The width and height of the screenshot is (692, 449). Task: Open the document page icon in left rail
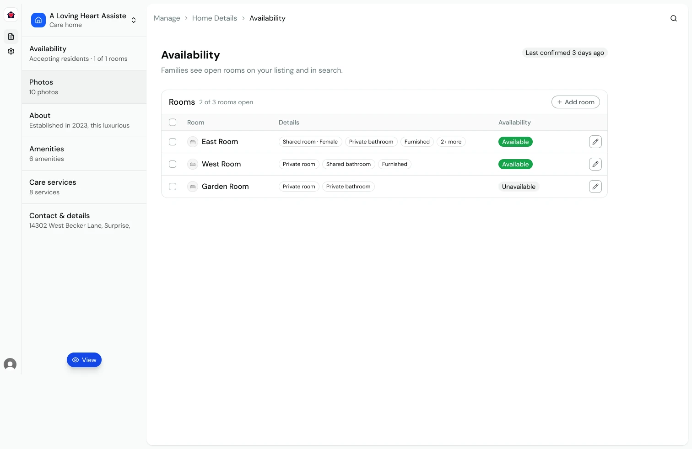click(11, 37)
